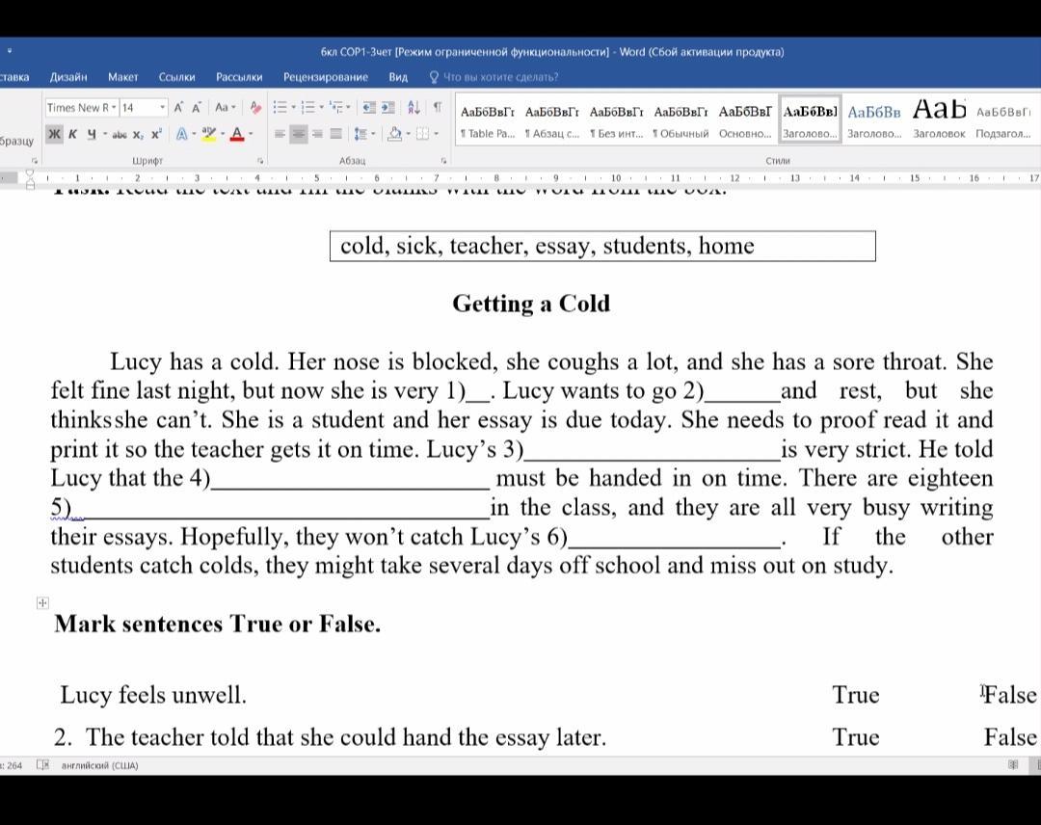This screenshot has height=825, width=1041.
Task: Expand the numbering library dropdown arrow
Action: (x=321, y=108)
